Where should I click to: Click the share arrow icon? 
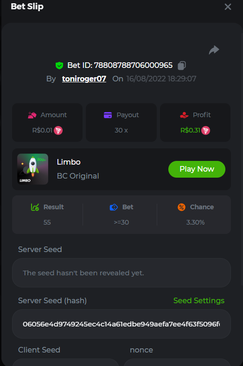(x=214, y=50)
